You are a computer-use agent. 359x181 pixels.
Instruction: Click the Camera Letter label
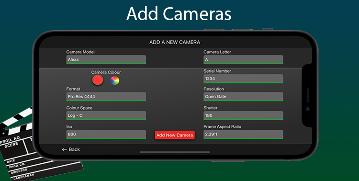(x=217, y=52)
